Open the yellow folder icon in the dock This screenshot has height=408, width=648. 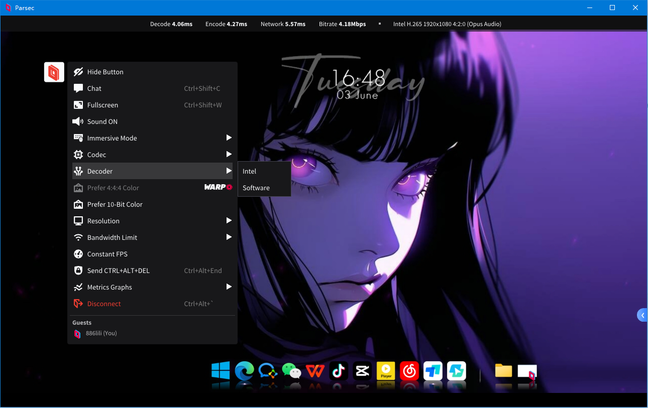(503, 370)
